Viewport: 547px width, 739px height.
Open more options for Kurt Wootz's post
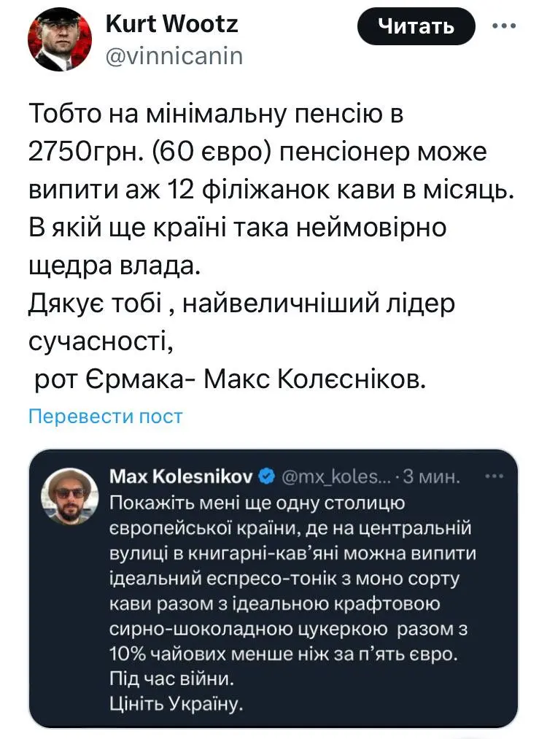pyautogui.click(x=504, y=26)
